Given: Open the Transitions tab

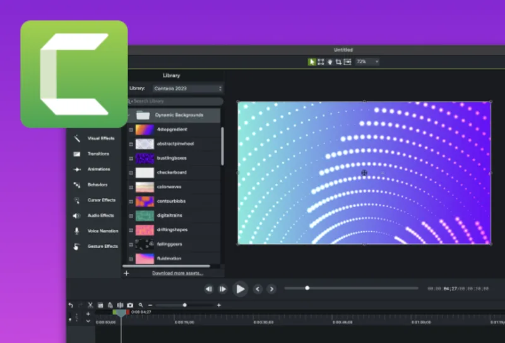Looking at the screenshot, I should pos(92,153).
